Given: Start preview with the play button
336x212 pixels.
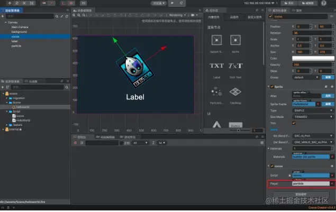Looking at the screenshot, I should 172,3.
